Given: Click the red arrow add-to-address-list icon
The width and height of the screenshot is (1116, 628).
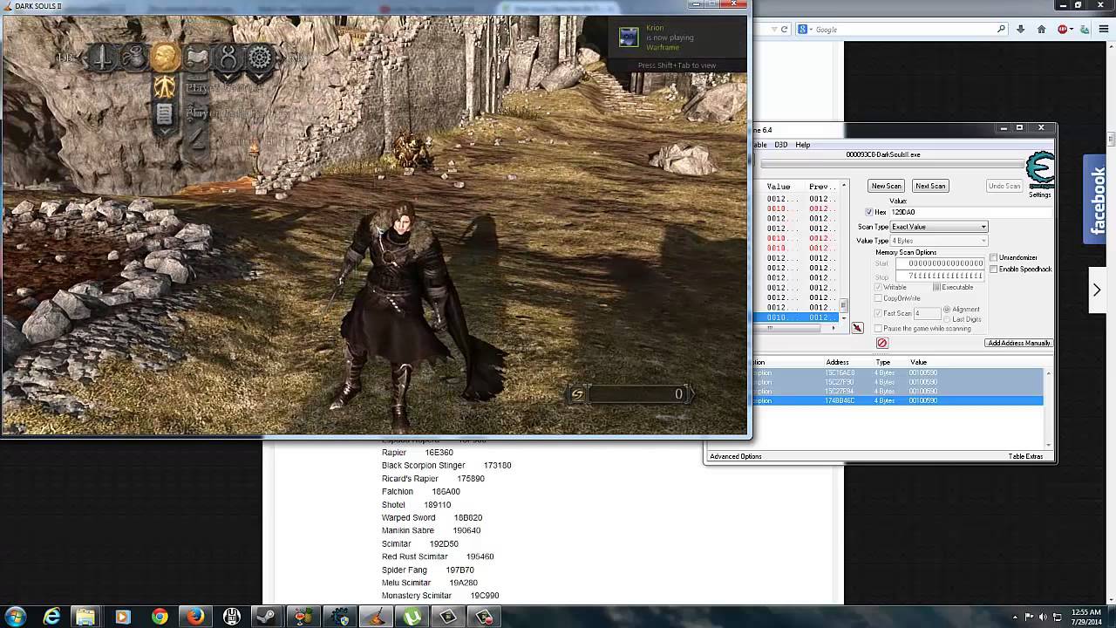Looking at the screenshot, I should (857, 328).
